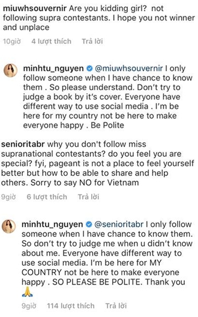View the 4 lượt thích likes list
198x317 pixels.
pyautogui.click(x=51, y=42)
